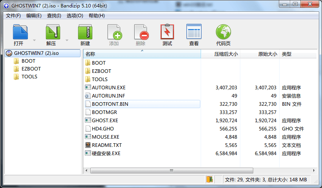Select EZBOOT folder in the tree
Image resolution: width=322 pixels, height=188 pixels.
tap(31, 69)
